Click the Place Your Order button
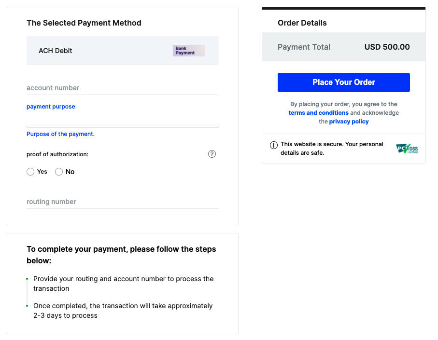 click(343, 82)
